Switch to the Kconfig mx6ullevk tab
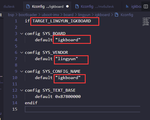This screenshot has height=120, width=150. 97,7
